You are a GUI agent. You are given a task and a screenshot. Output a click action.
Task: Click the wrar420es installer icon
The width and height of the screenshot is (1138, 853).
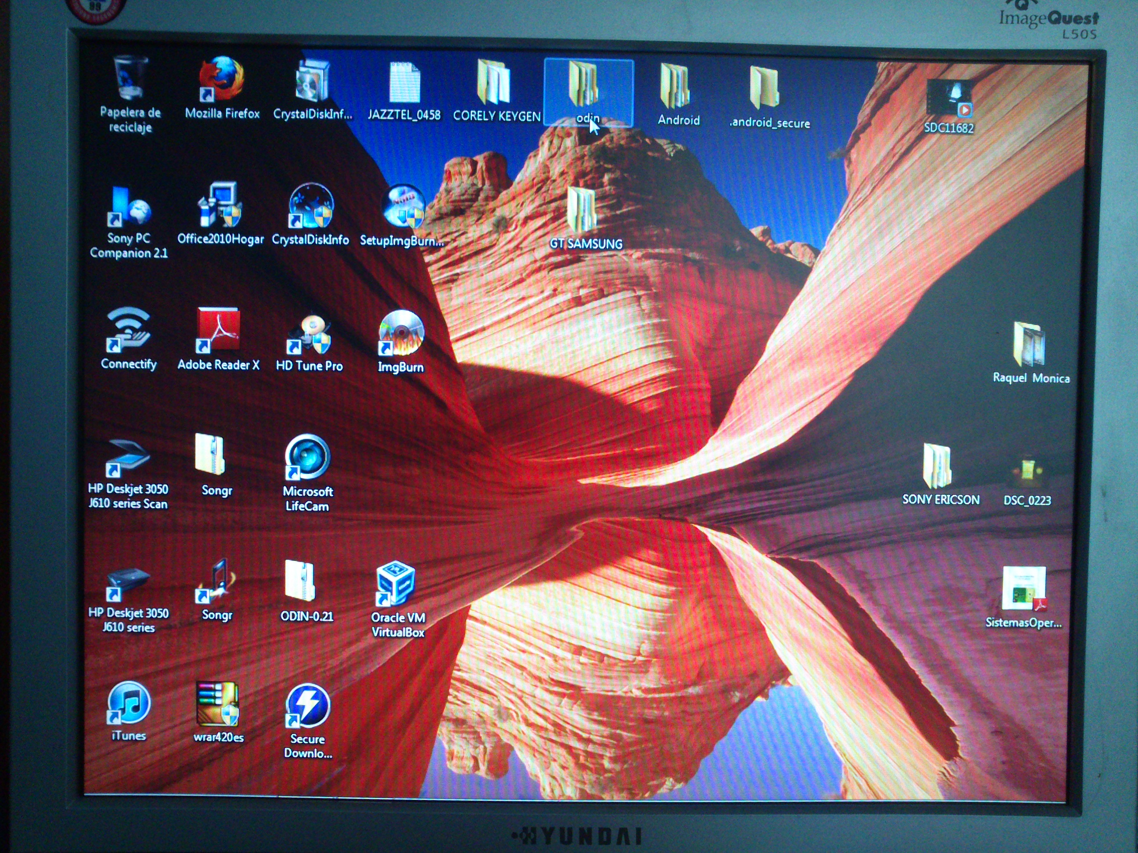coord(218,704)
